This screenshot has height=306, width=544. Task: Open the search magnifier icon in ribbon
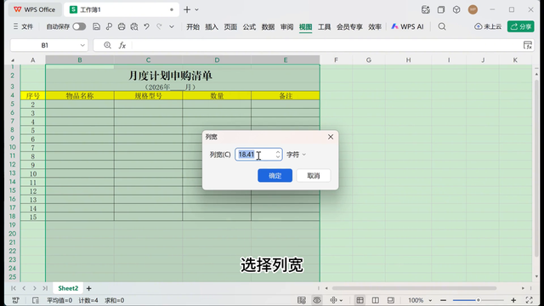(x=442, y=26)
